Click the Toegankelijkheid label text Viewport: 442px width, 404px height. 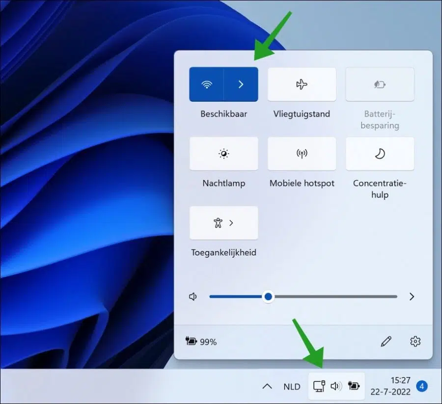coord(224,253)
